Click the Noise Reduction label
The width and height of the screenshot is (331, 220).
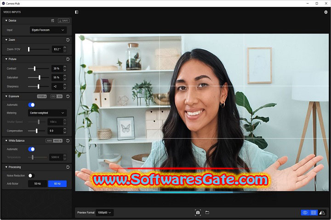tap(16, 176)
